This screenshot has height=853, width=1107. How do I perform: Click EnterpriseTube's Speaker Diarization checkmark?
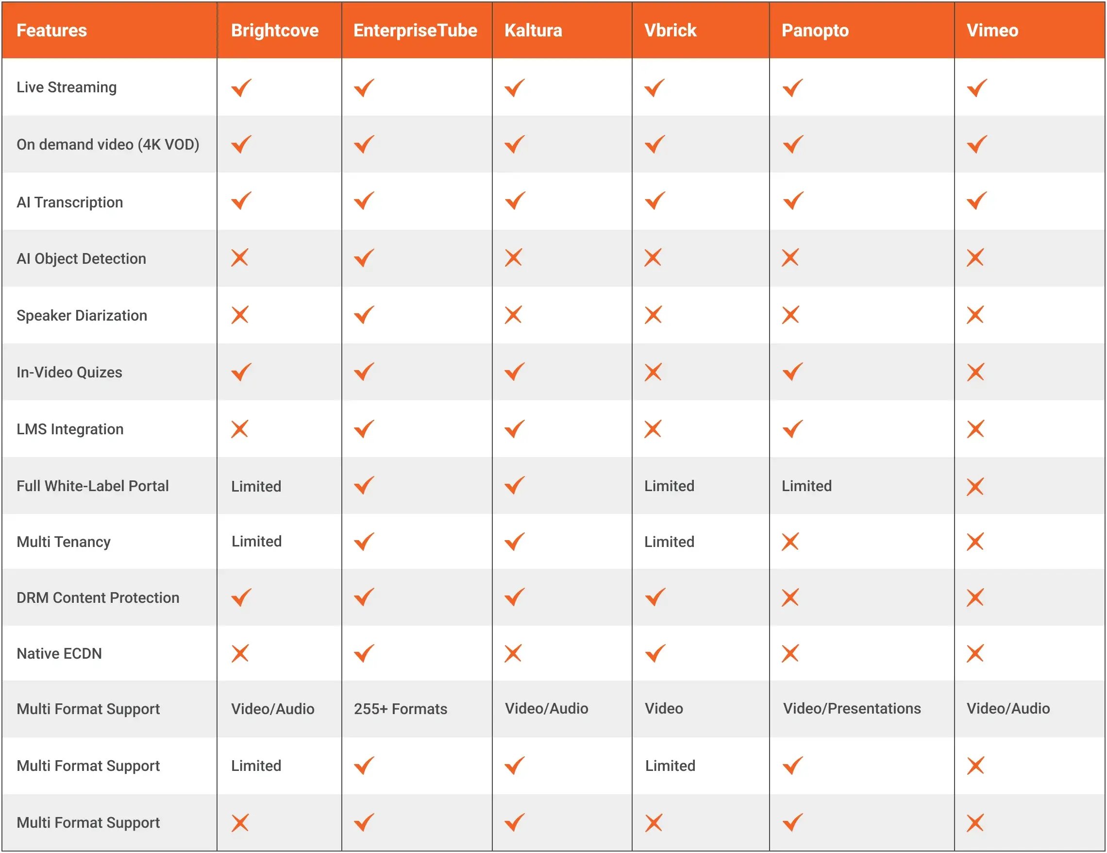(364, 315)
